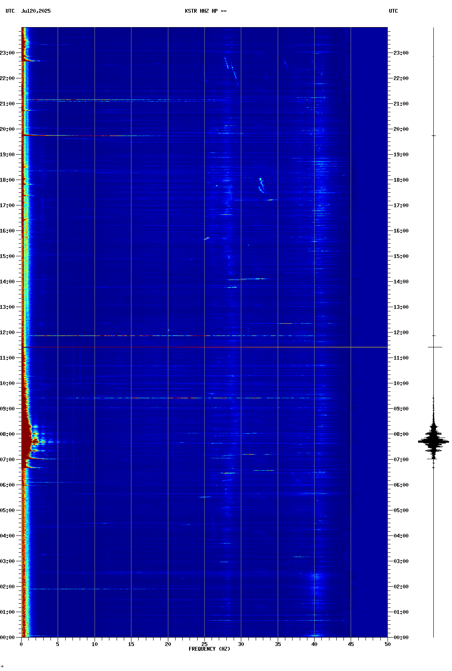
Task: Select the '5' frequency axis label
Action: coord(58,644)
